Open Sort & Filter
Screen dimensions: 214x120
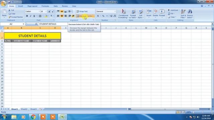[x=183, y=14]
